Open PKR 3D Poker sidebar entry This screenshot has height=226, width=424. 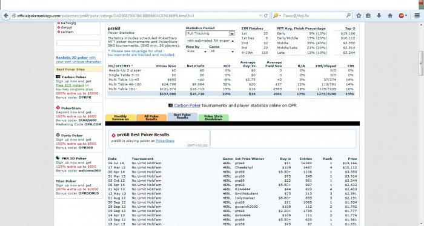[x=74, y=158]
